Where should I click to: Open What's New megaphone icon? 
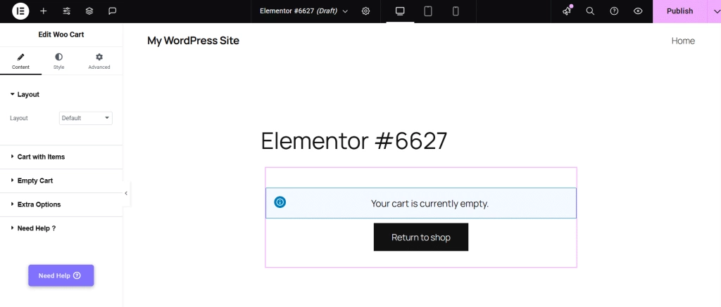[x=568, y=11]
